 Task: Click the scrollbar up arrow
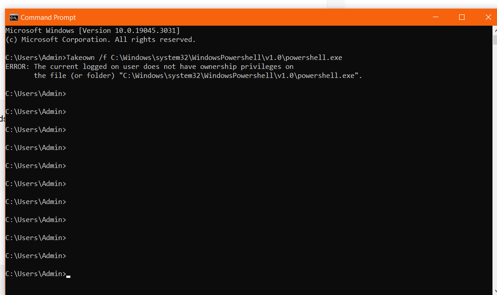pyautogui.click(x=495, y=30)
